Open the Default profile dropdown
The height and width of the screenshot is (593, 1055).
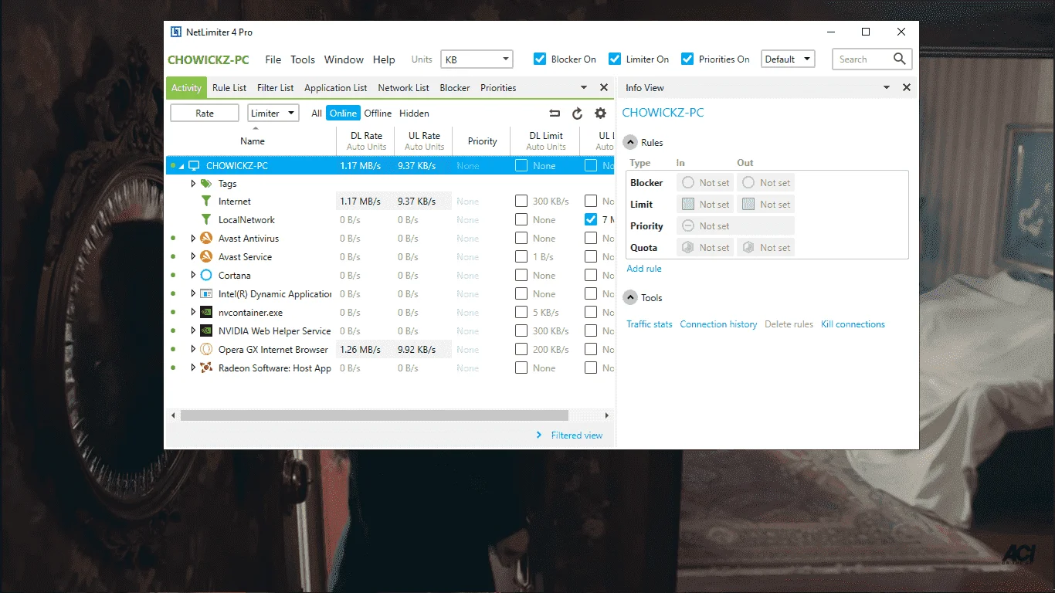click(x=788, y=59)
